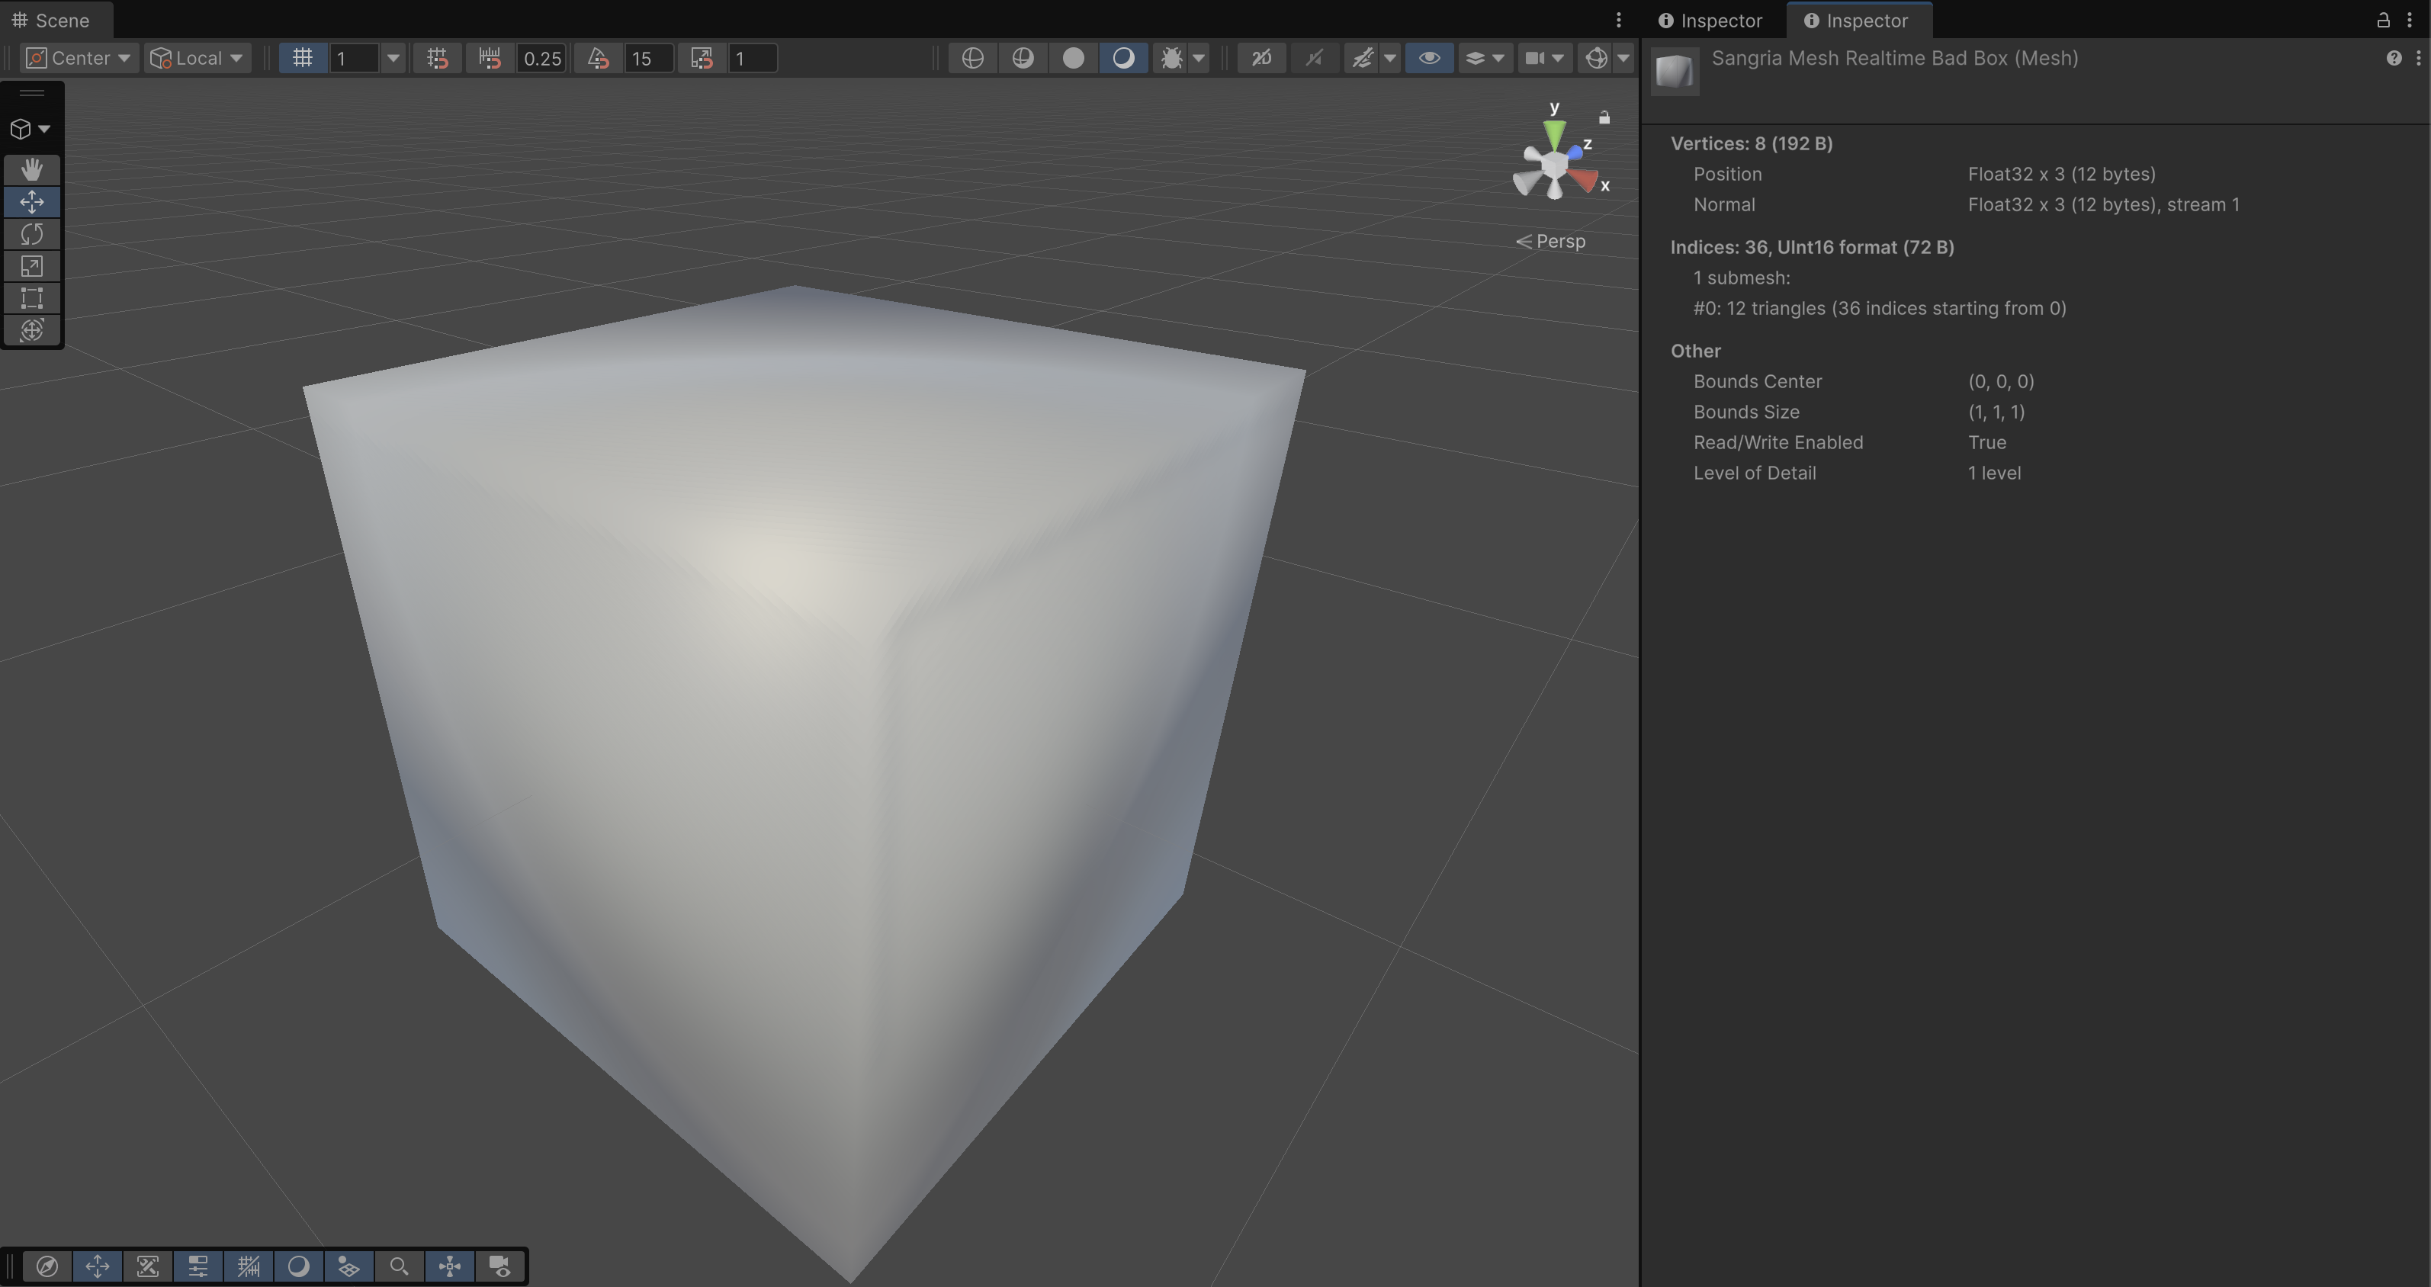Viewport: 2431px width, 1287px height.
Task: Click the grid snapping magnet icon
Action: tap(437, 59)
